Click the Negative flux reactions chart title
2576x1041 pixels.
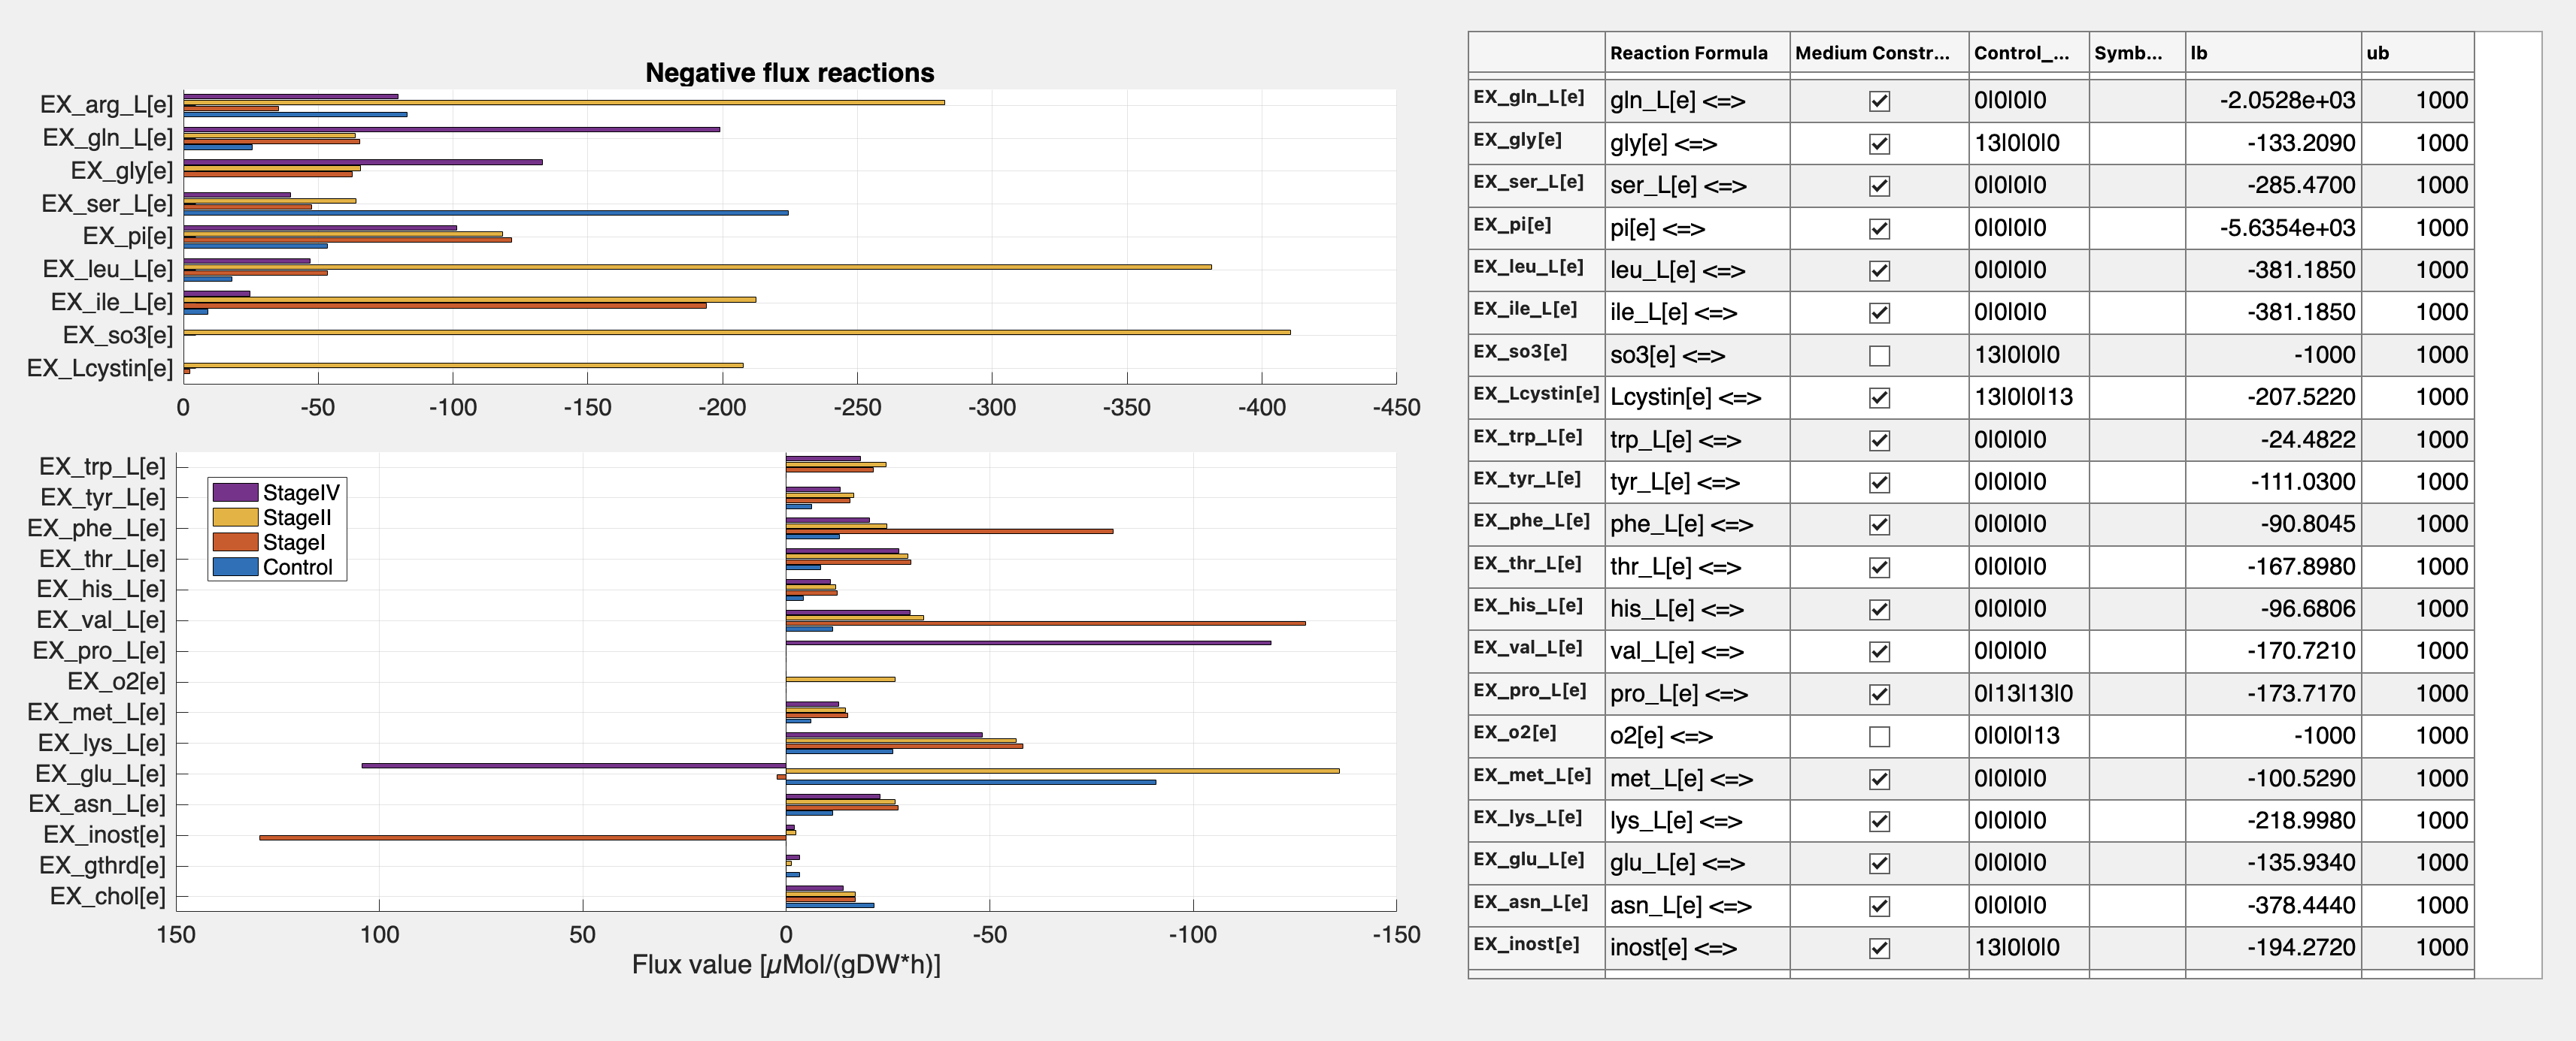coord(789,73)
